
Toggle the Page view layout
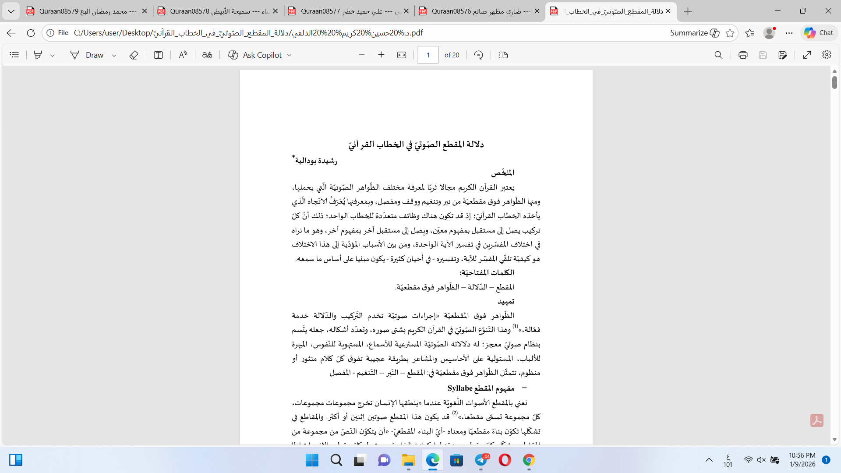(503, 55)
